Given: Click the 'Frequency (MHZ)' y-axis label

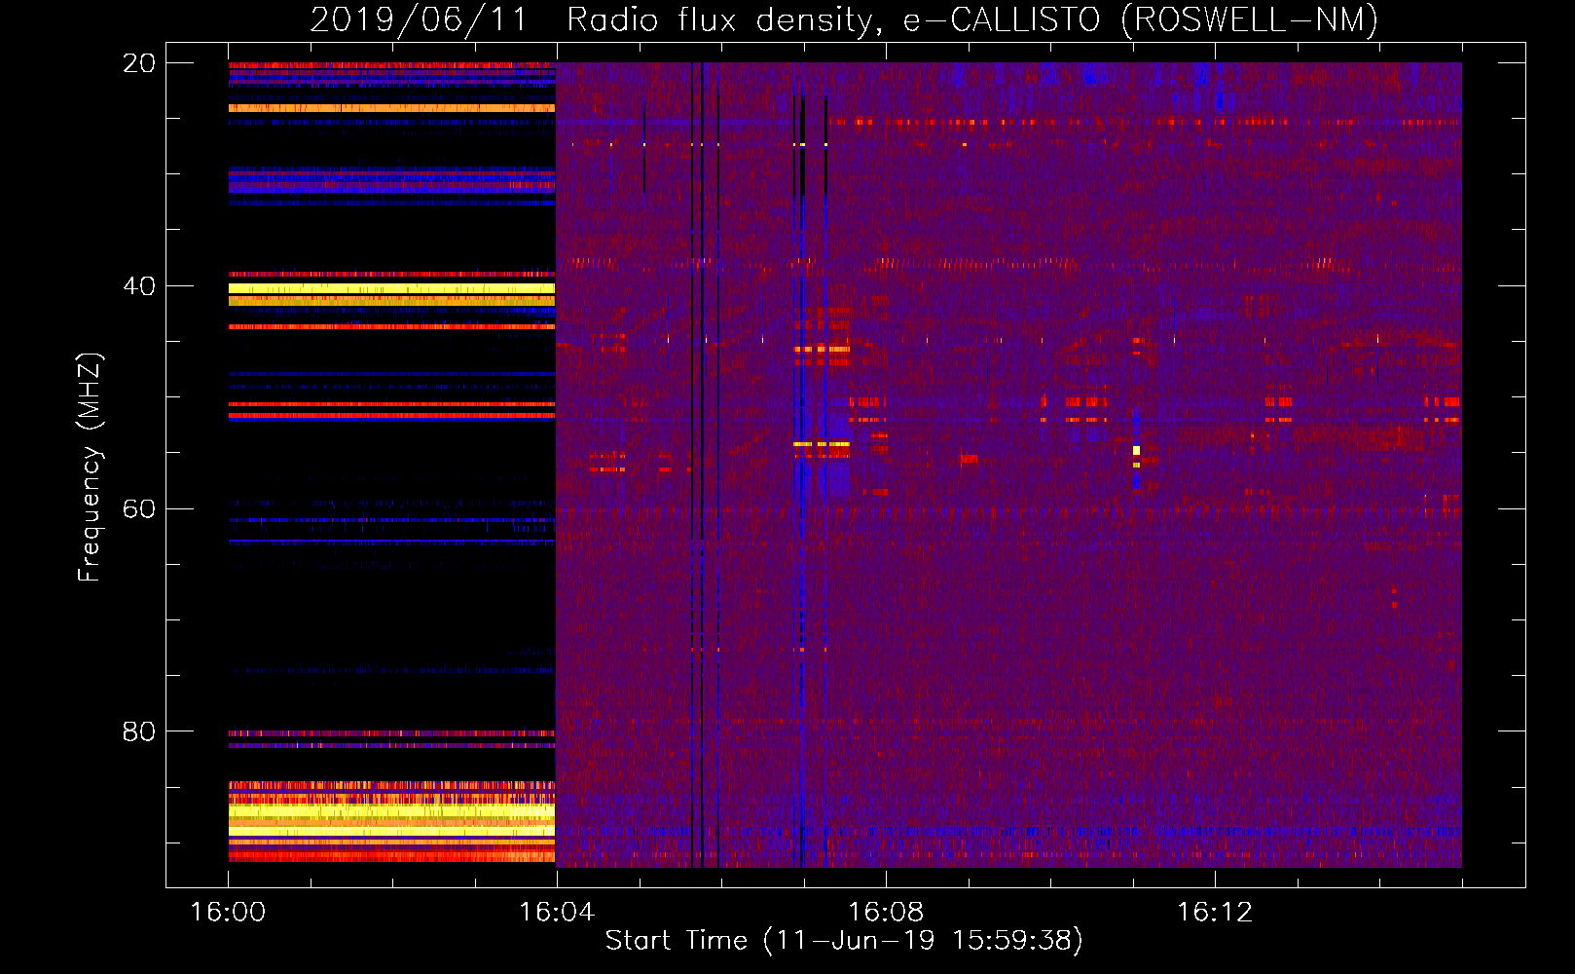Looking at the screenshot, I should pyautogui.click(x=90, y=468).
